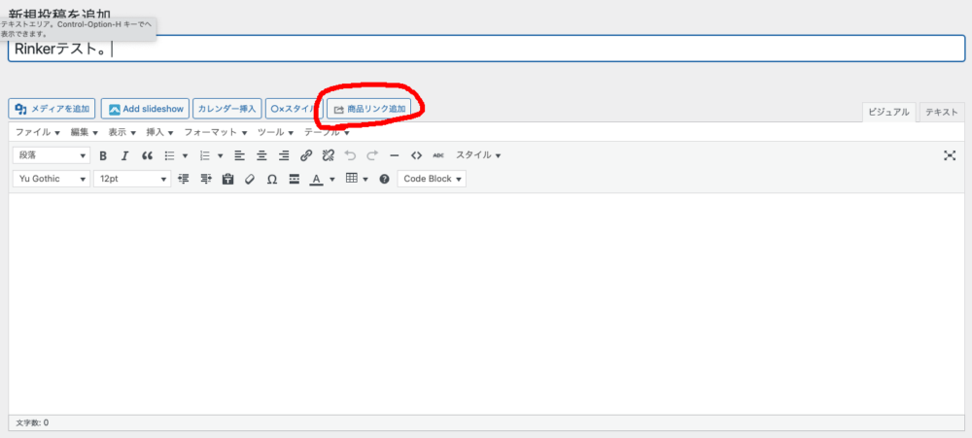Click the clear formatting eraser icon
The width and height of the screenshot is (972, 438).
[x=250, y=179]
